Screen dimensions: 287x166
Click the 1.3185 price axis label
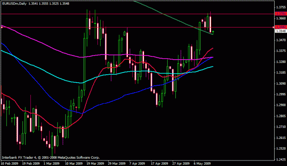click(x=281, y=72)
